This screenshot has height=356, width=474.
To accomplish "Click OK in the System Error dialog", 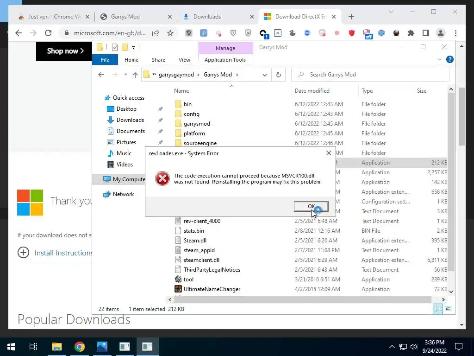I will tap(311, 206).
